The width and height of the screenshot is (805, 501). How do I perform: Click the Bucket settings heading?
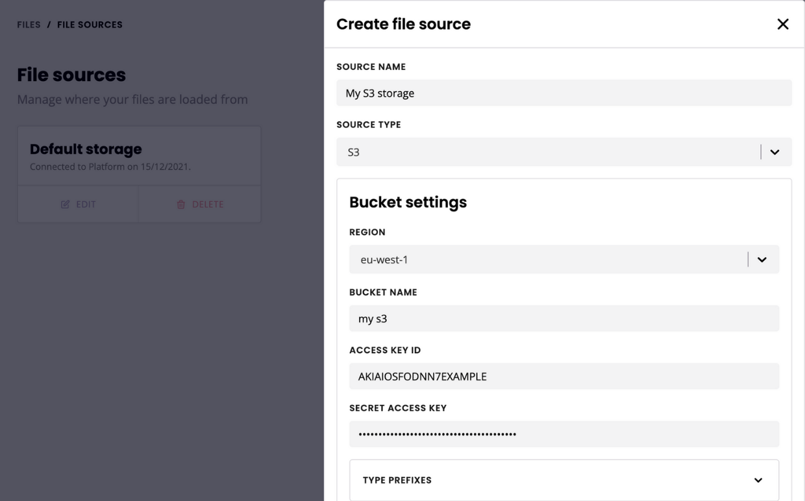(x=408, y=202)
